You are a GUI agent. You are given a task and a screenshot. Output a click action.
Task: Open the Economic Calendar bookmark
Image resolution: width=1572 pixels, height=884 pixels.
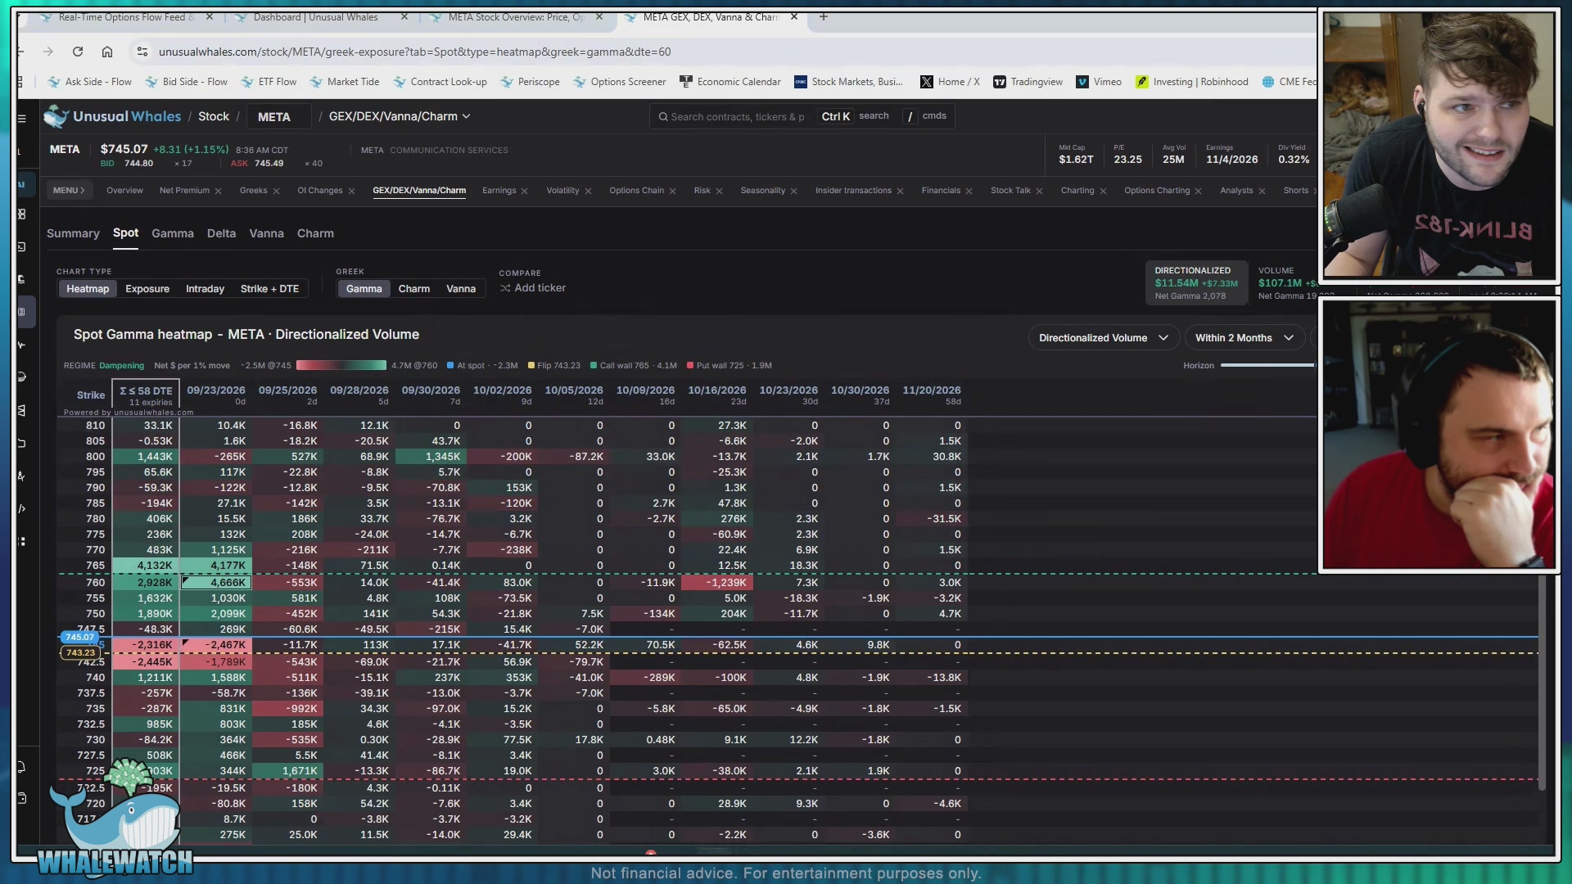(730, 82)
